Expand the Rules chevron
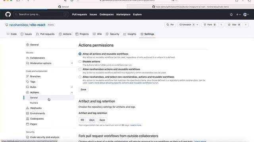This screenshot has width=254, height=142. click(72, 87)
